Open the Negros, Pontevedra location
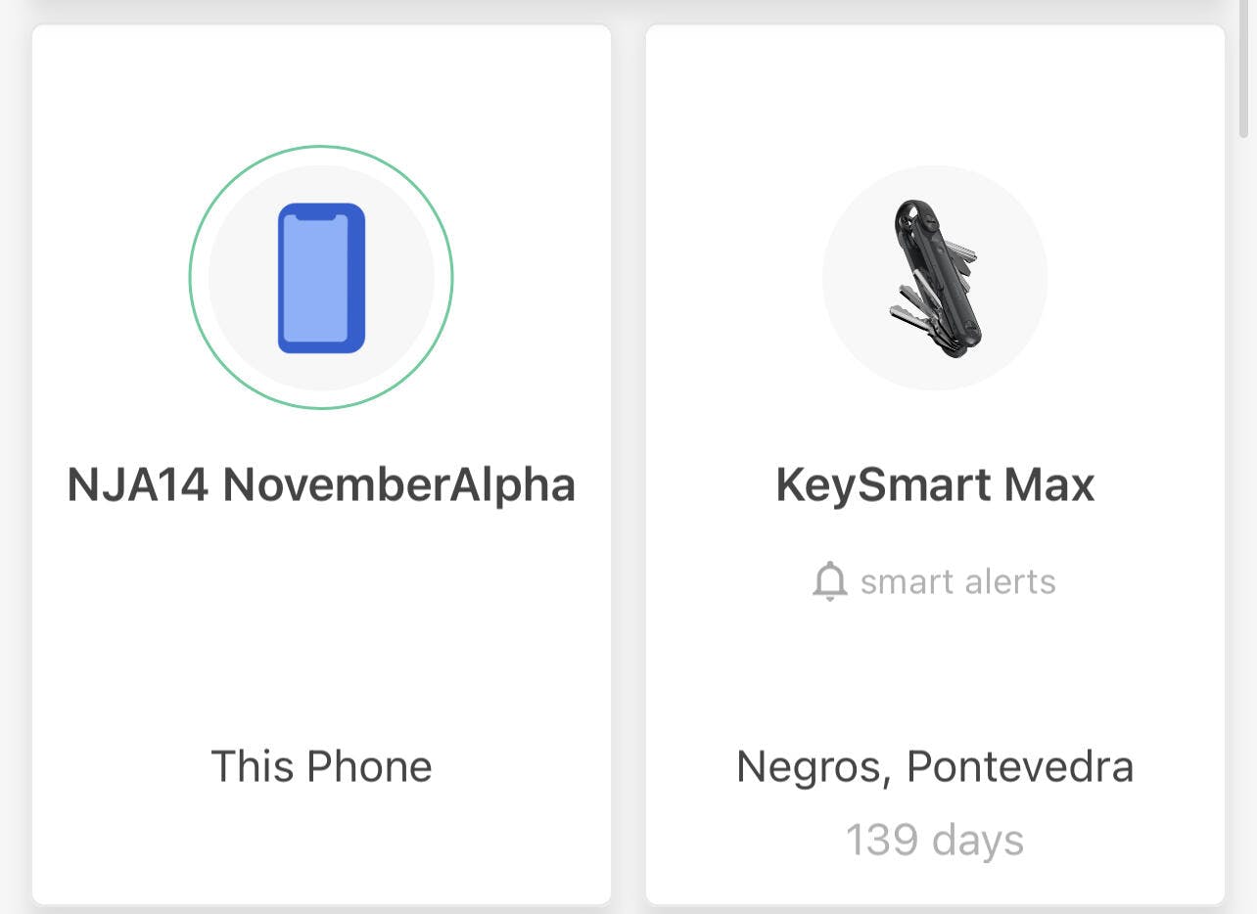 (x=935, y=766)
